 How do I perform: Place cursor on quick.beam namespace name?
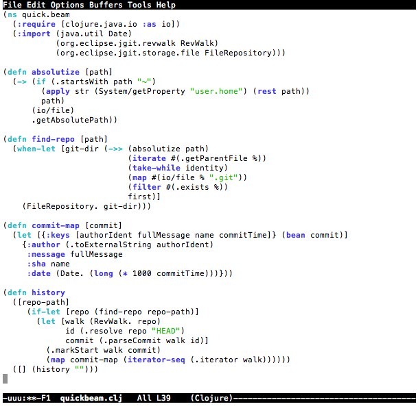point(45,14)
